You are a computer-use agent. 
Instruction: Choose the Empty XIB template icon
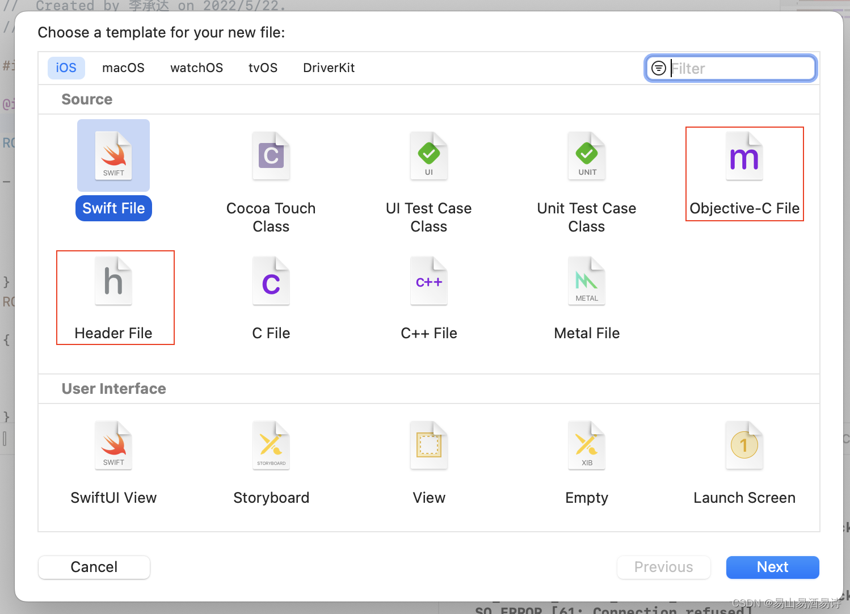(587, 445)
